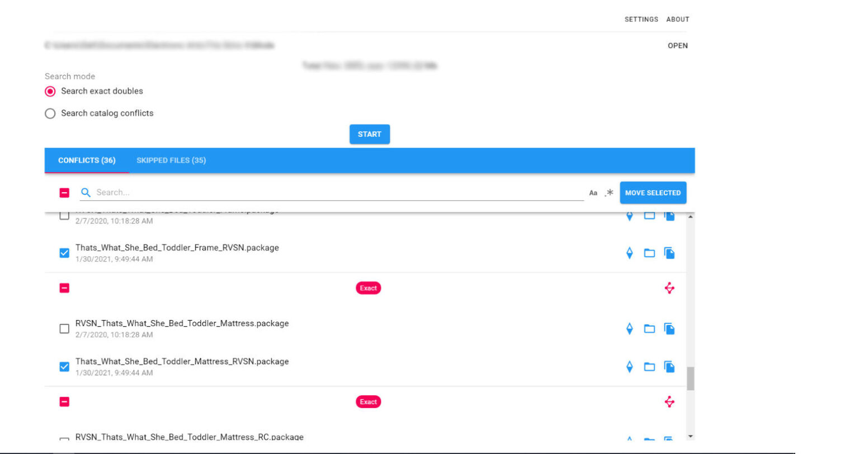Open folder for RVSN_Thats_What_She_Bed_Toddler_Mattress.package

(x=649, y=329)
